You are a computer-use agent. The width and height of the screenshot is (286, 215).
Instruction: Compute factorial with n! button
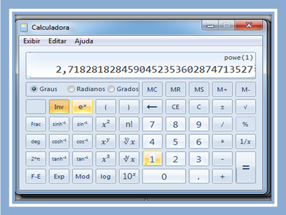[129, 124]
